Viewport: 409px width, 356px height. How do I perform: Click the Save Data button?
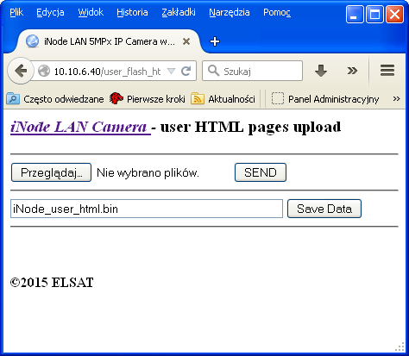[x=324, y=209]
